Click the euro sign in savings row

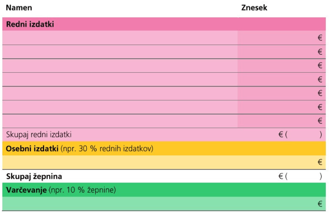point(320,204)
